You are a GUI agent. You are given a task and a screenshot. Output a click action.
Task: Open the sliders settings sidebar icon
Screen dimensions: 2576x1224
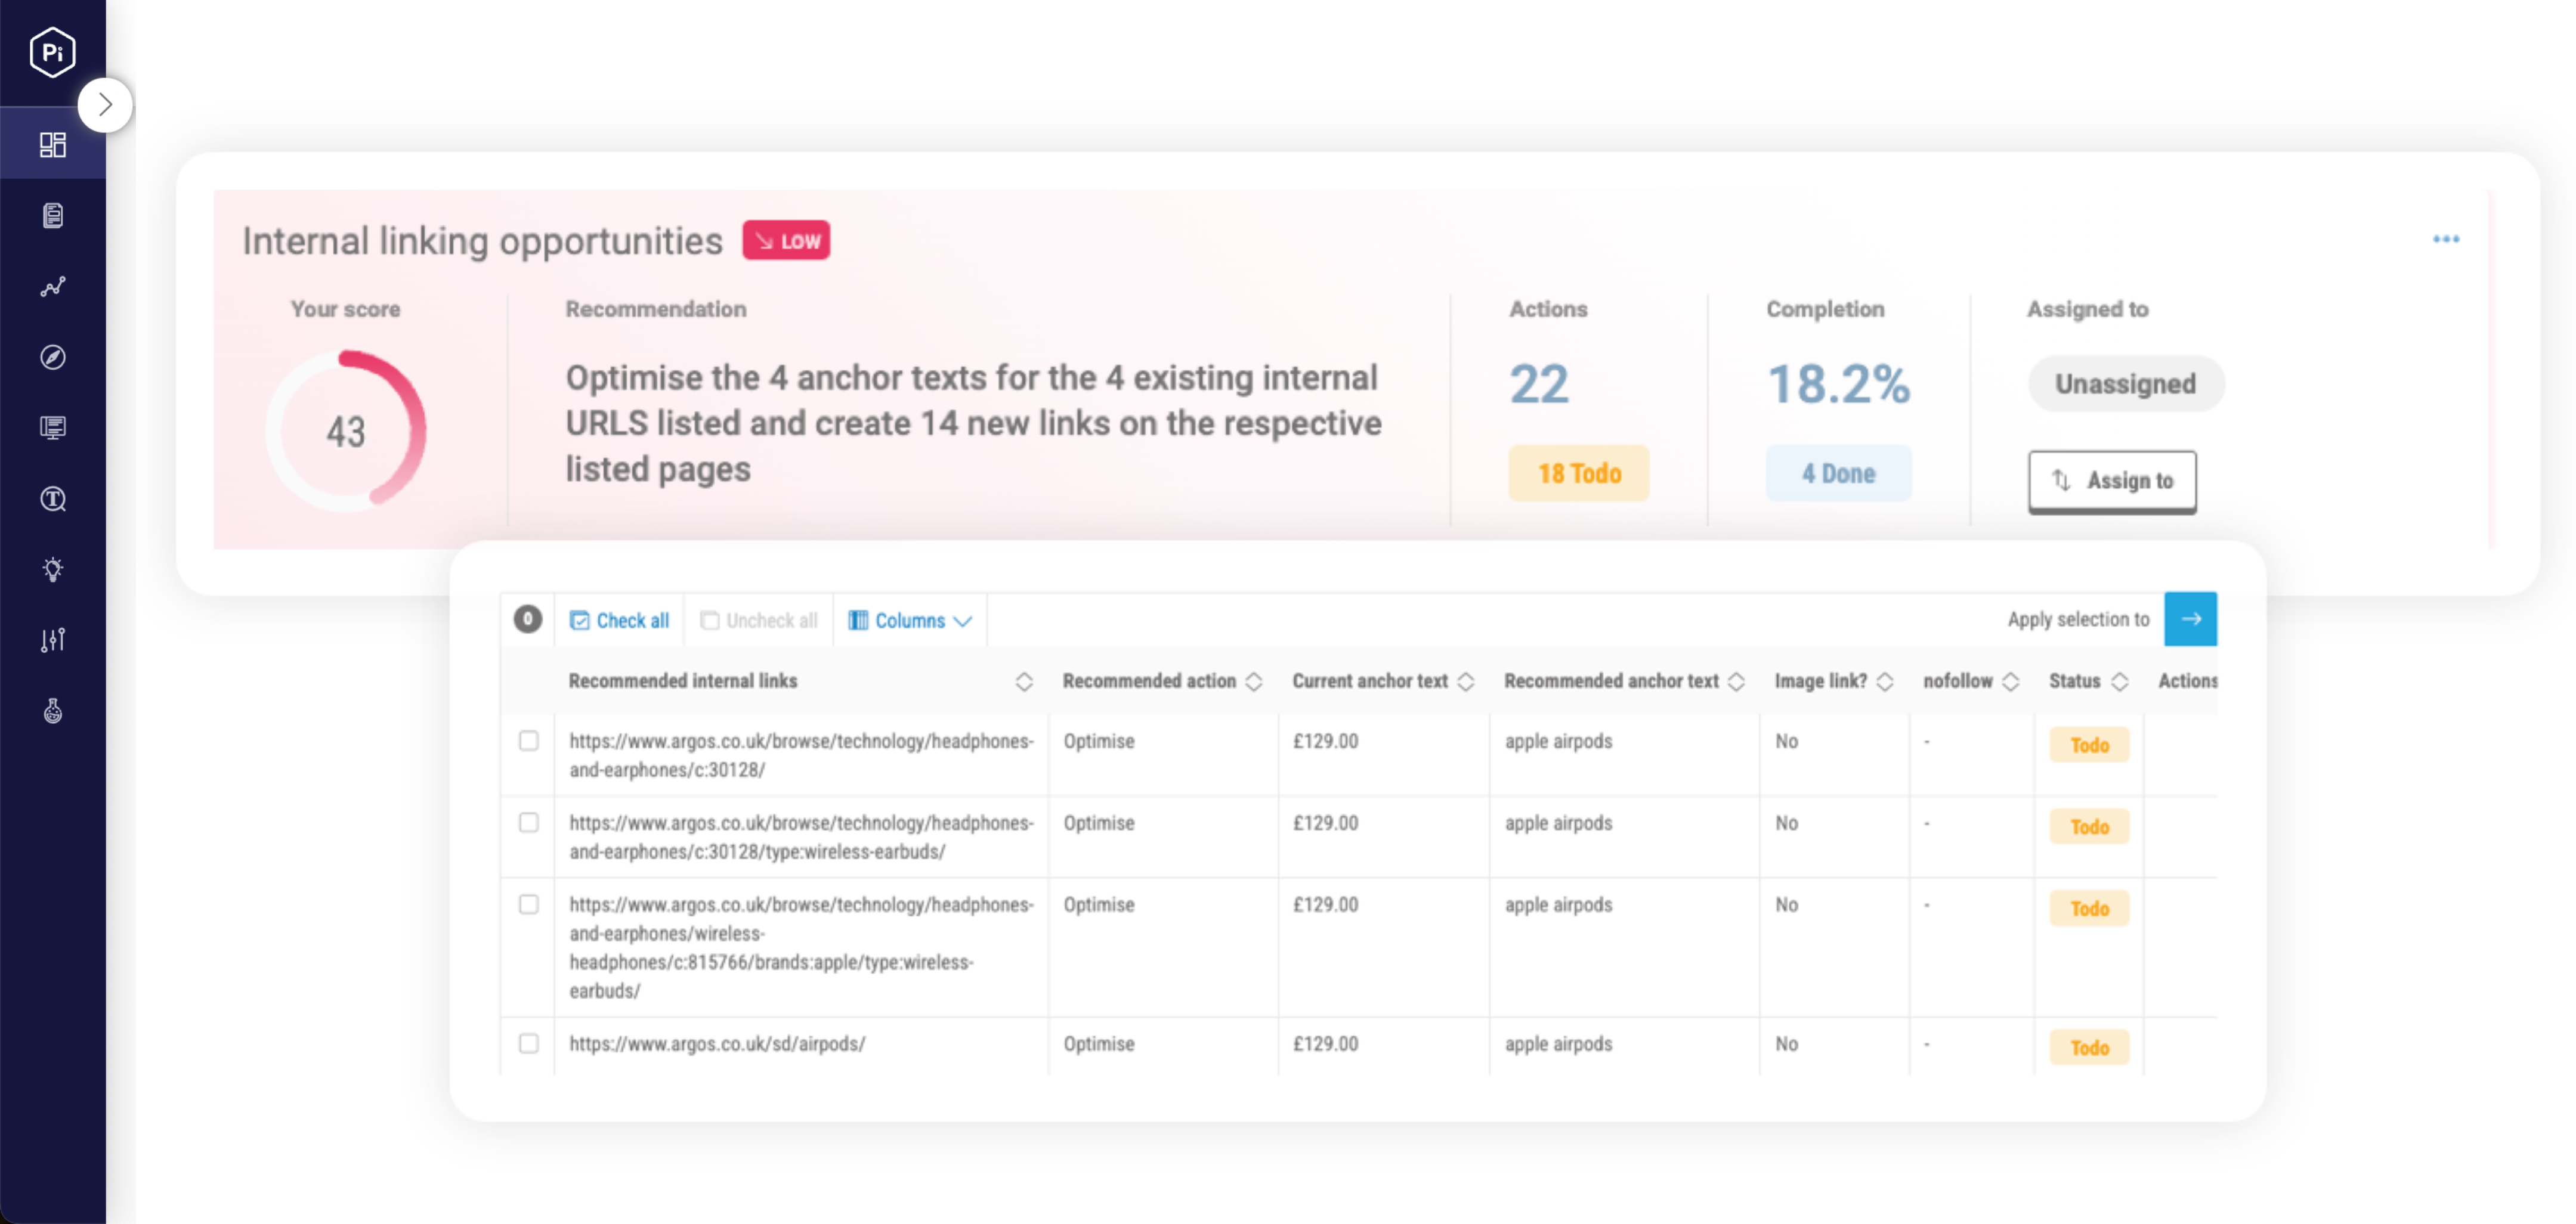pos(52,640)
